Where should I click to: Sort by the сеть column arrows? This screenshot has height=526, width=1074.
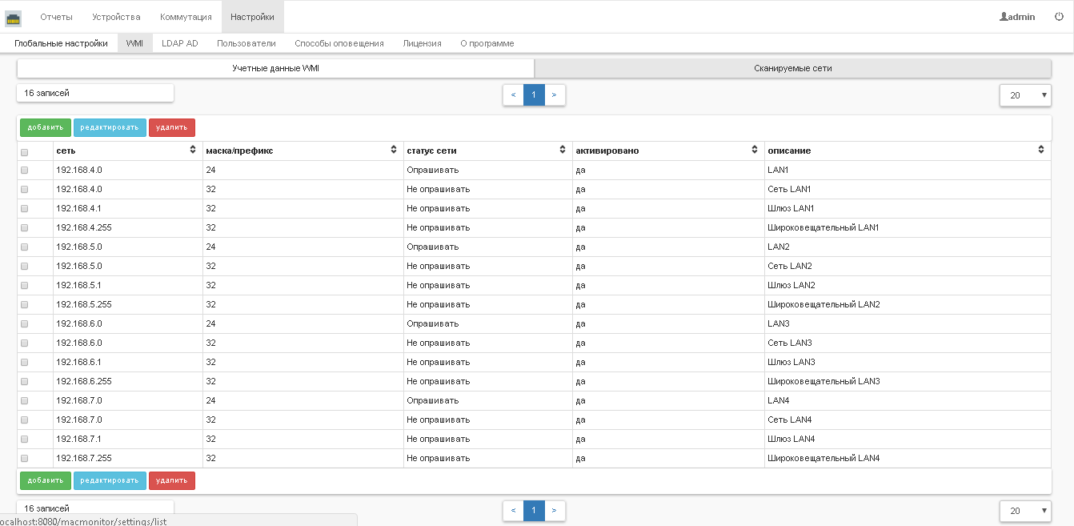tap(193, 151)
